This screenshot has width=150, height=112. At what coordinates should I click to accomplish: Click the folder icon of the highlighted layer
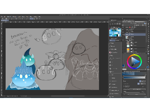pyautogui.click(x=127, y=35)
